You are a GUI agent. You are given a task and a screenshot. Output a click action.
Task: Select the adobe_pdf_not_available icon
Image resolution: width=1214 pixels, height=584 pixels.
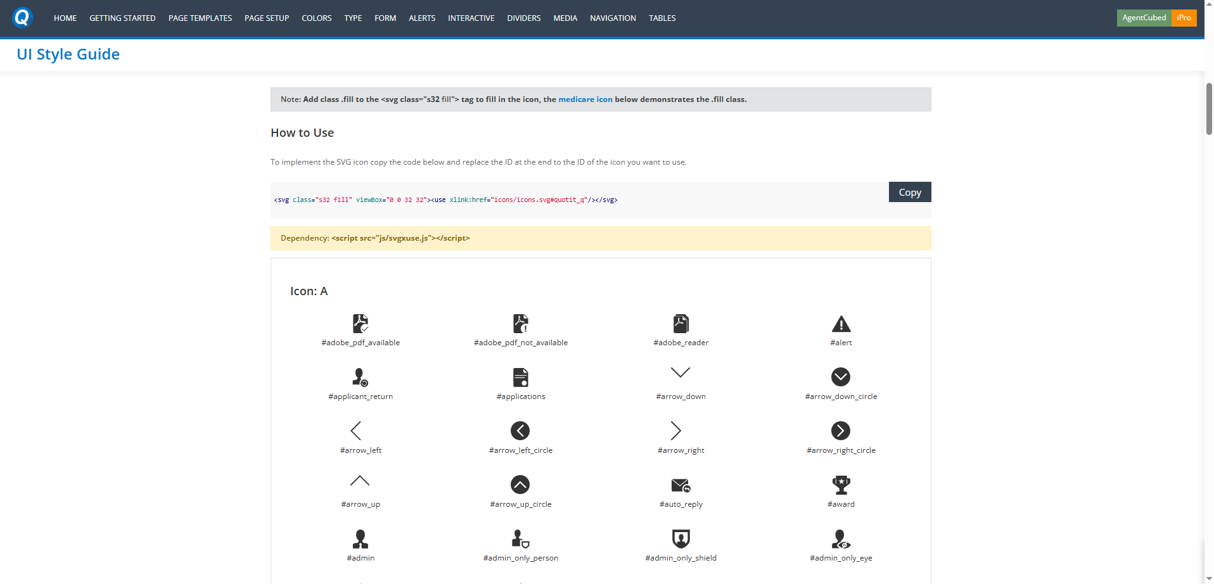(521, 324)
